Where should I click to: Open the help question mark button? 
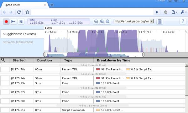[183, 22]
